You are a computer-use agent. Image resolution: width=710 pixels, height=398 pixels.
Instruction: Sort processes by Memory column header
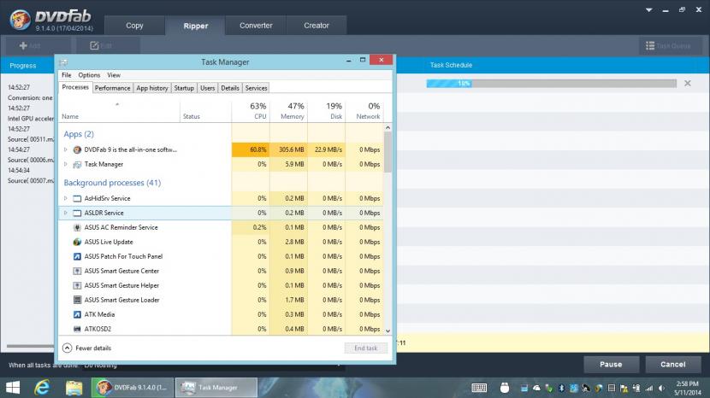[288, 111]
